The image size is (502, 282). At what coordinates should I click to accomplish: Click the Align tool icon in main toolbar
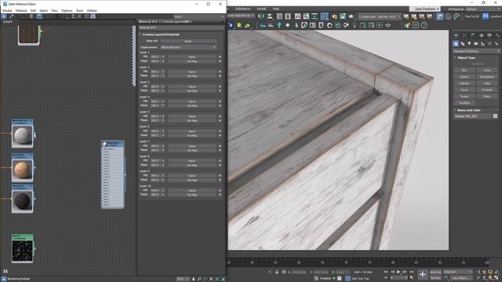coord(270,16)
